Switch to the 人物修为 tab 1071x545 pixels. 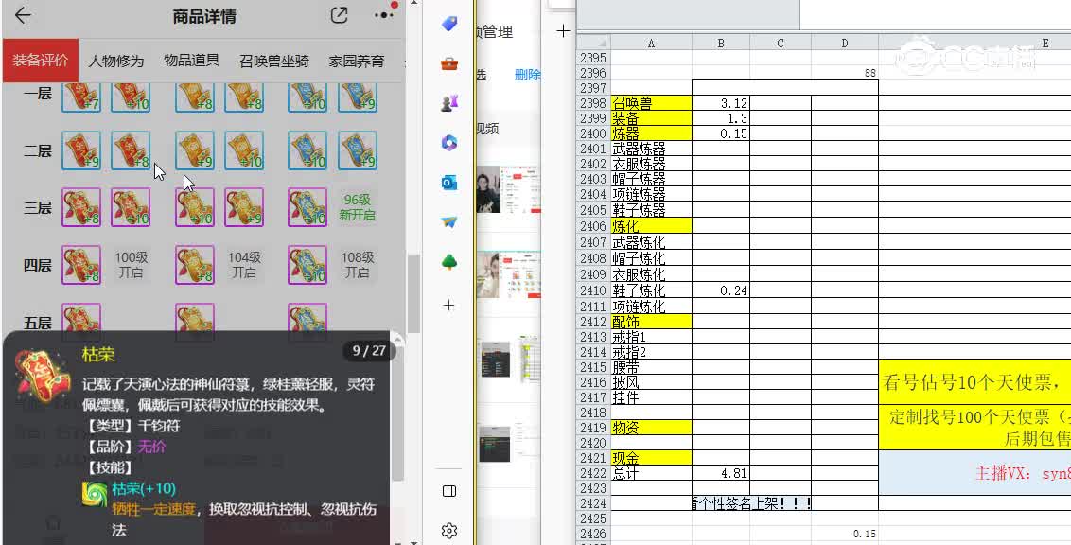pyautogui.click(x=116, y=61)
